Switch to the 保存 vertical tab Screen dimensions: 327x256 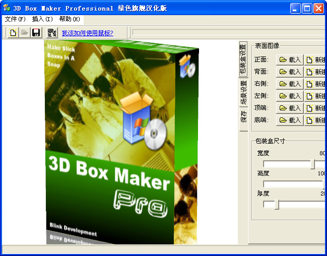(x=243, y=119)
